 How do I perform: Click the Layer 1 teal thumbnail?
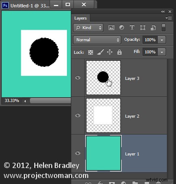point(103,153)
